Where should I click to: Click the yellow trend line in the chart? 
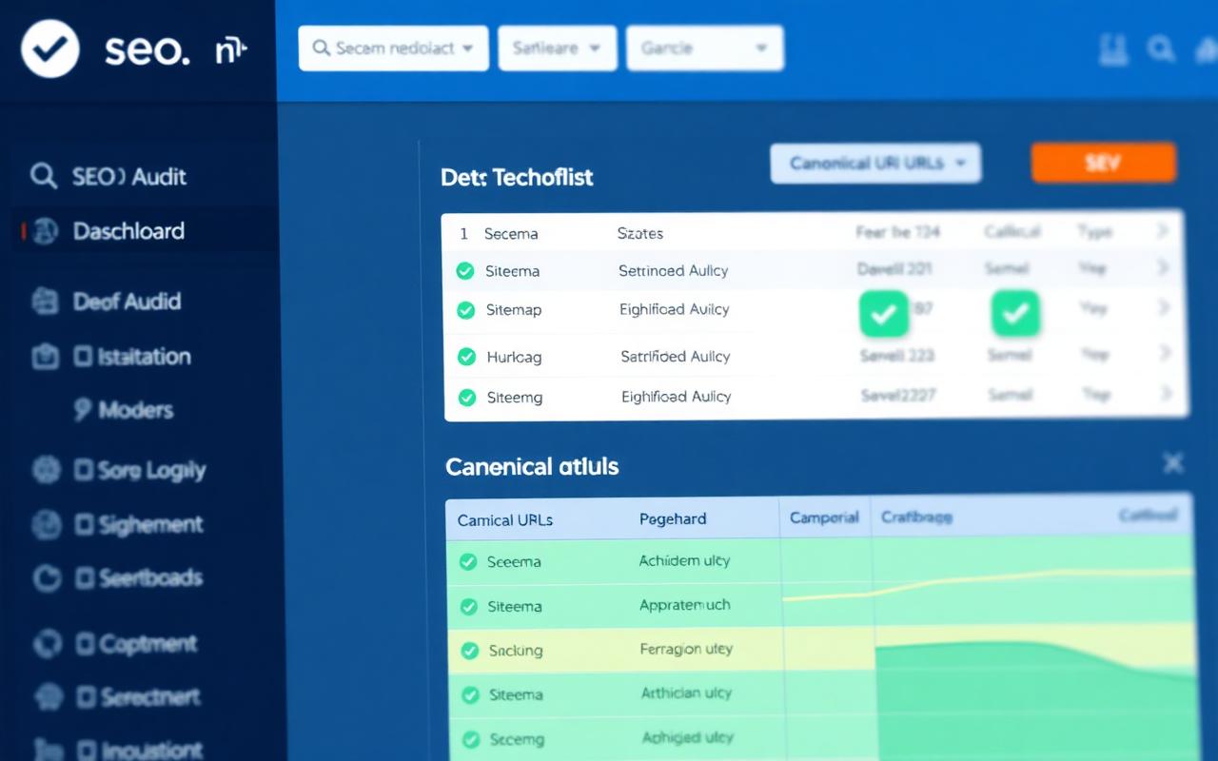click(988, 584)
